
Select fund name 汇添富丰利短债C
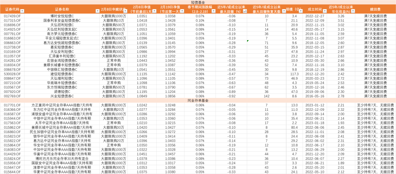pyautogui.click(x=62, y=56)
